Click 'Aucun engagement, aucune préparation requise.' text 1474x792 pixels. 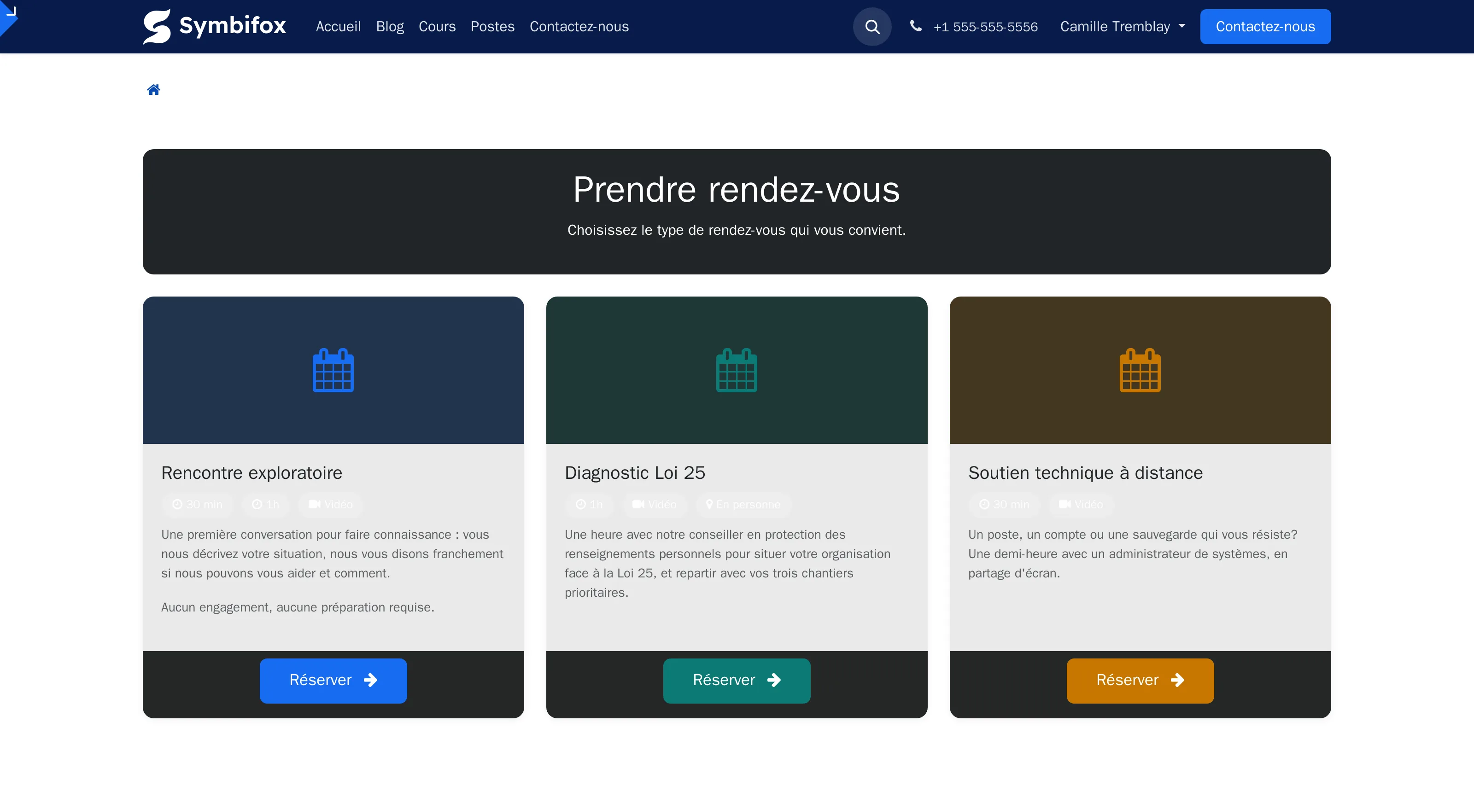pyautogui.click(x=298, y=607)
